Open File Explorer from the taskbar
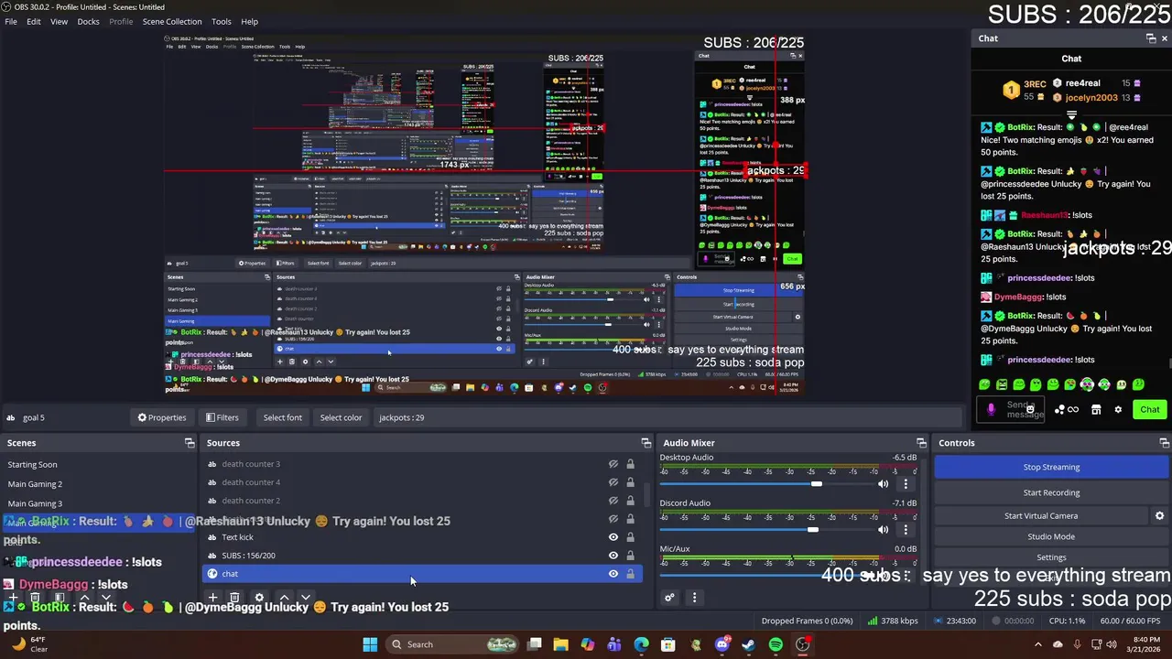Viewport: 1172px width, 659px height. pos(560,644)
